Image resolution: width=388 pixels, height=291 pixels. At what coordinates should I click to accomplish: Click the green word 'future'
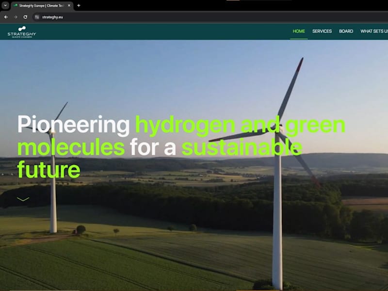pyautogui.click(x=49, y=170)
